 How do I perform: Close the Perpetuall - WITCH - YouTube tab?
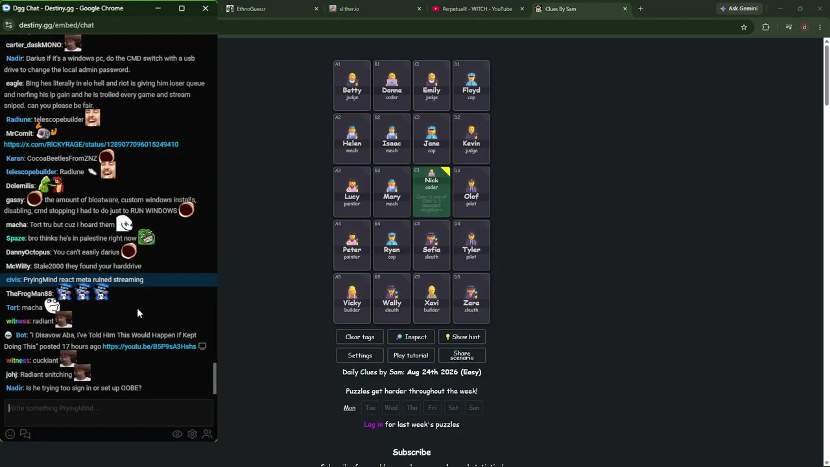click(x=522, y=9)
